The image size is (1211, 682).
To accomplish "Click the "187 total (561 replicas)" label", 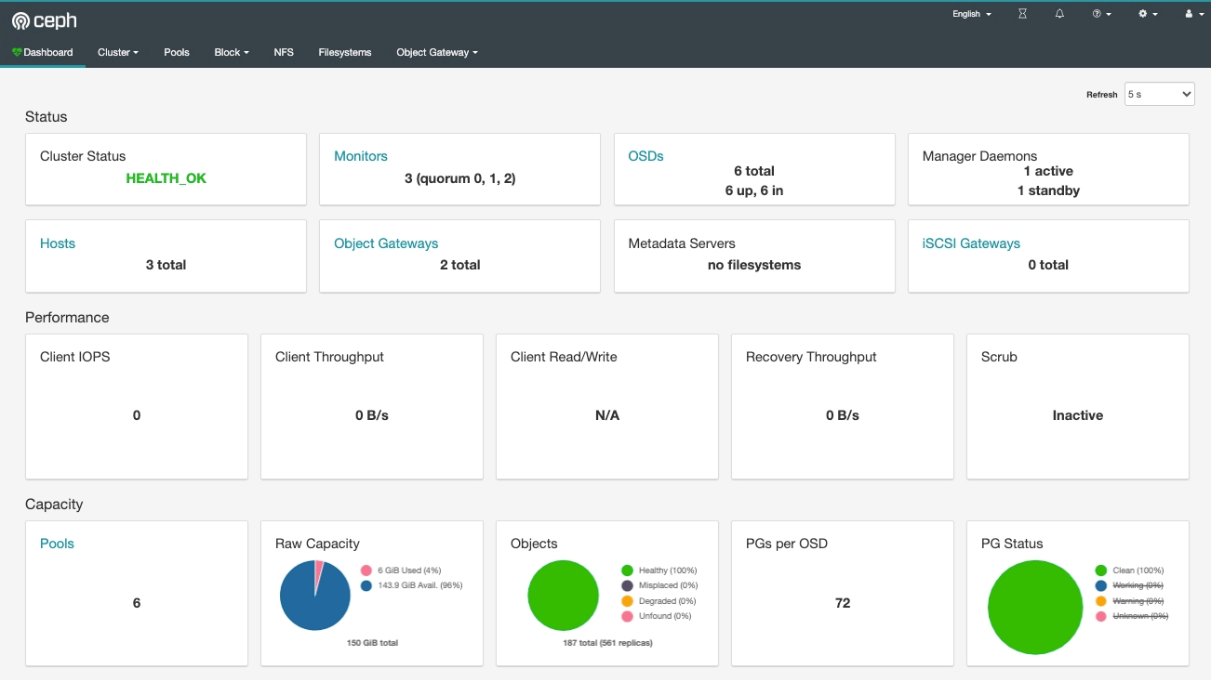I will 607,643.
